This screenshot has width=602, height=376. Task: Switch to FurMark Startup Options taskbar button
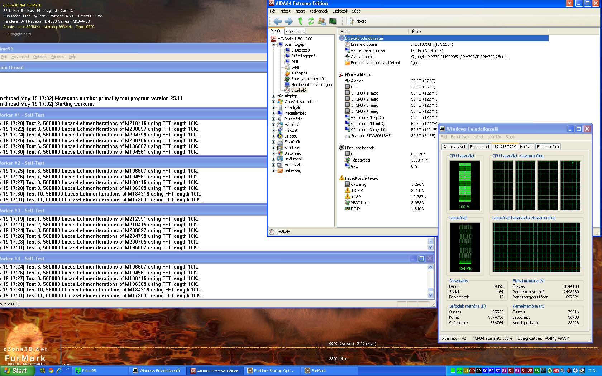(x=273, y=371)
